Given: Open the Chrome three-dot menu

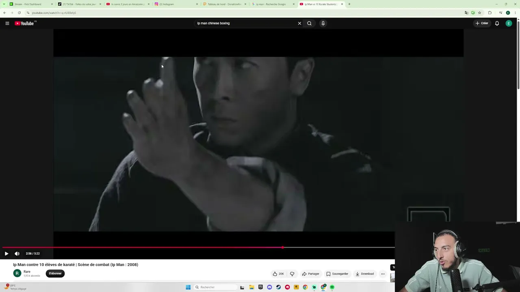Looking at the screenshot, I should click(x=515, y=13).
